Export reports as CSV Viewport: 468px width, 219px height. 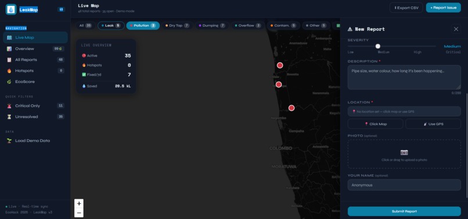point(406,8)
